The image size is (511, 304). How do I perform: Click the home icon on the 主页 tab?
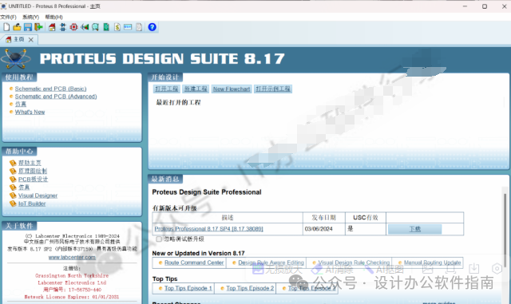coord(9,39)
